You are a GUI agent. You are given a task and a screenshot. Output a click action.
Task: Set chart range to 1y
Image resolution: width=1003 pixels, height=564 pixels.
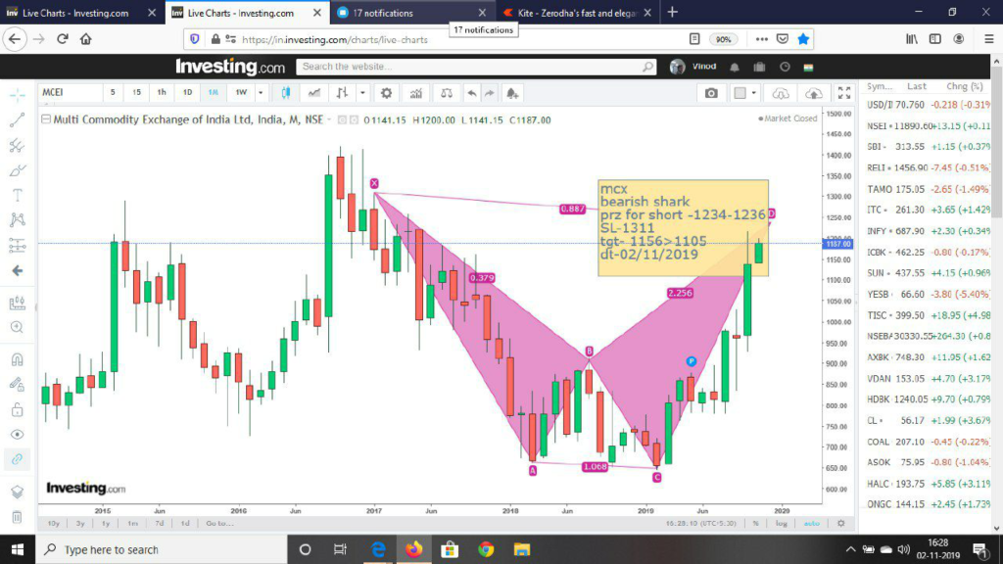[106, 523]
